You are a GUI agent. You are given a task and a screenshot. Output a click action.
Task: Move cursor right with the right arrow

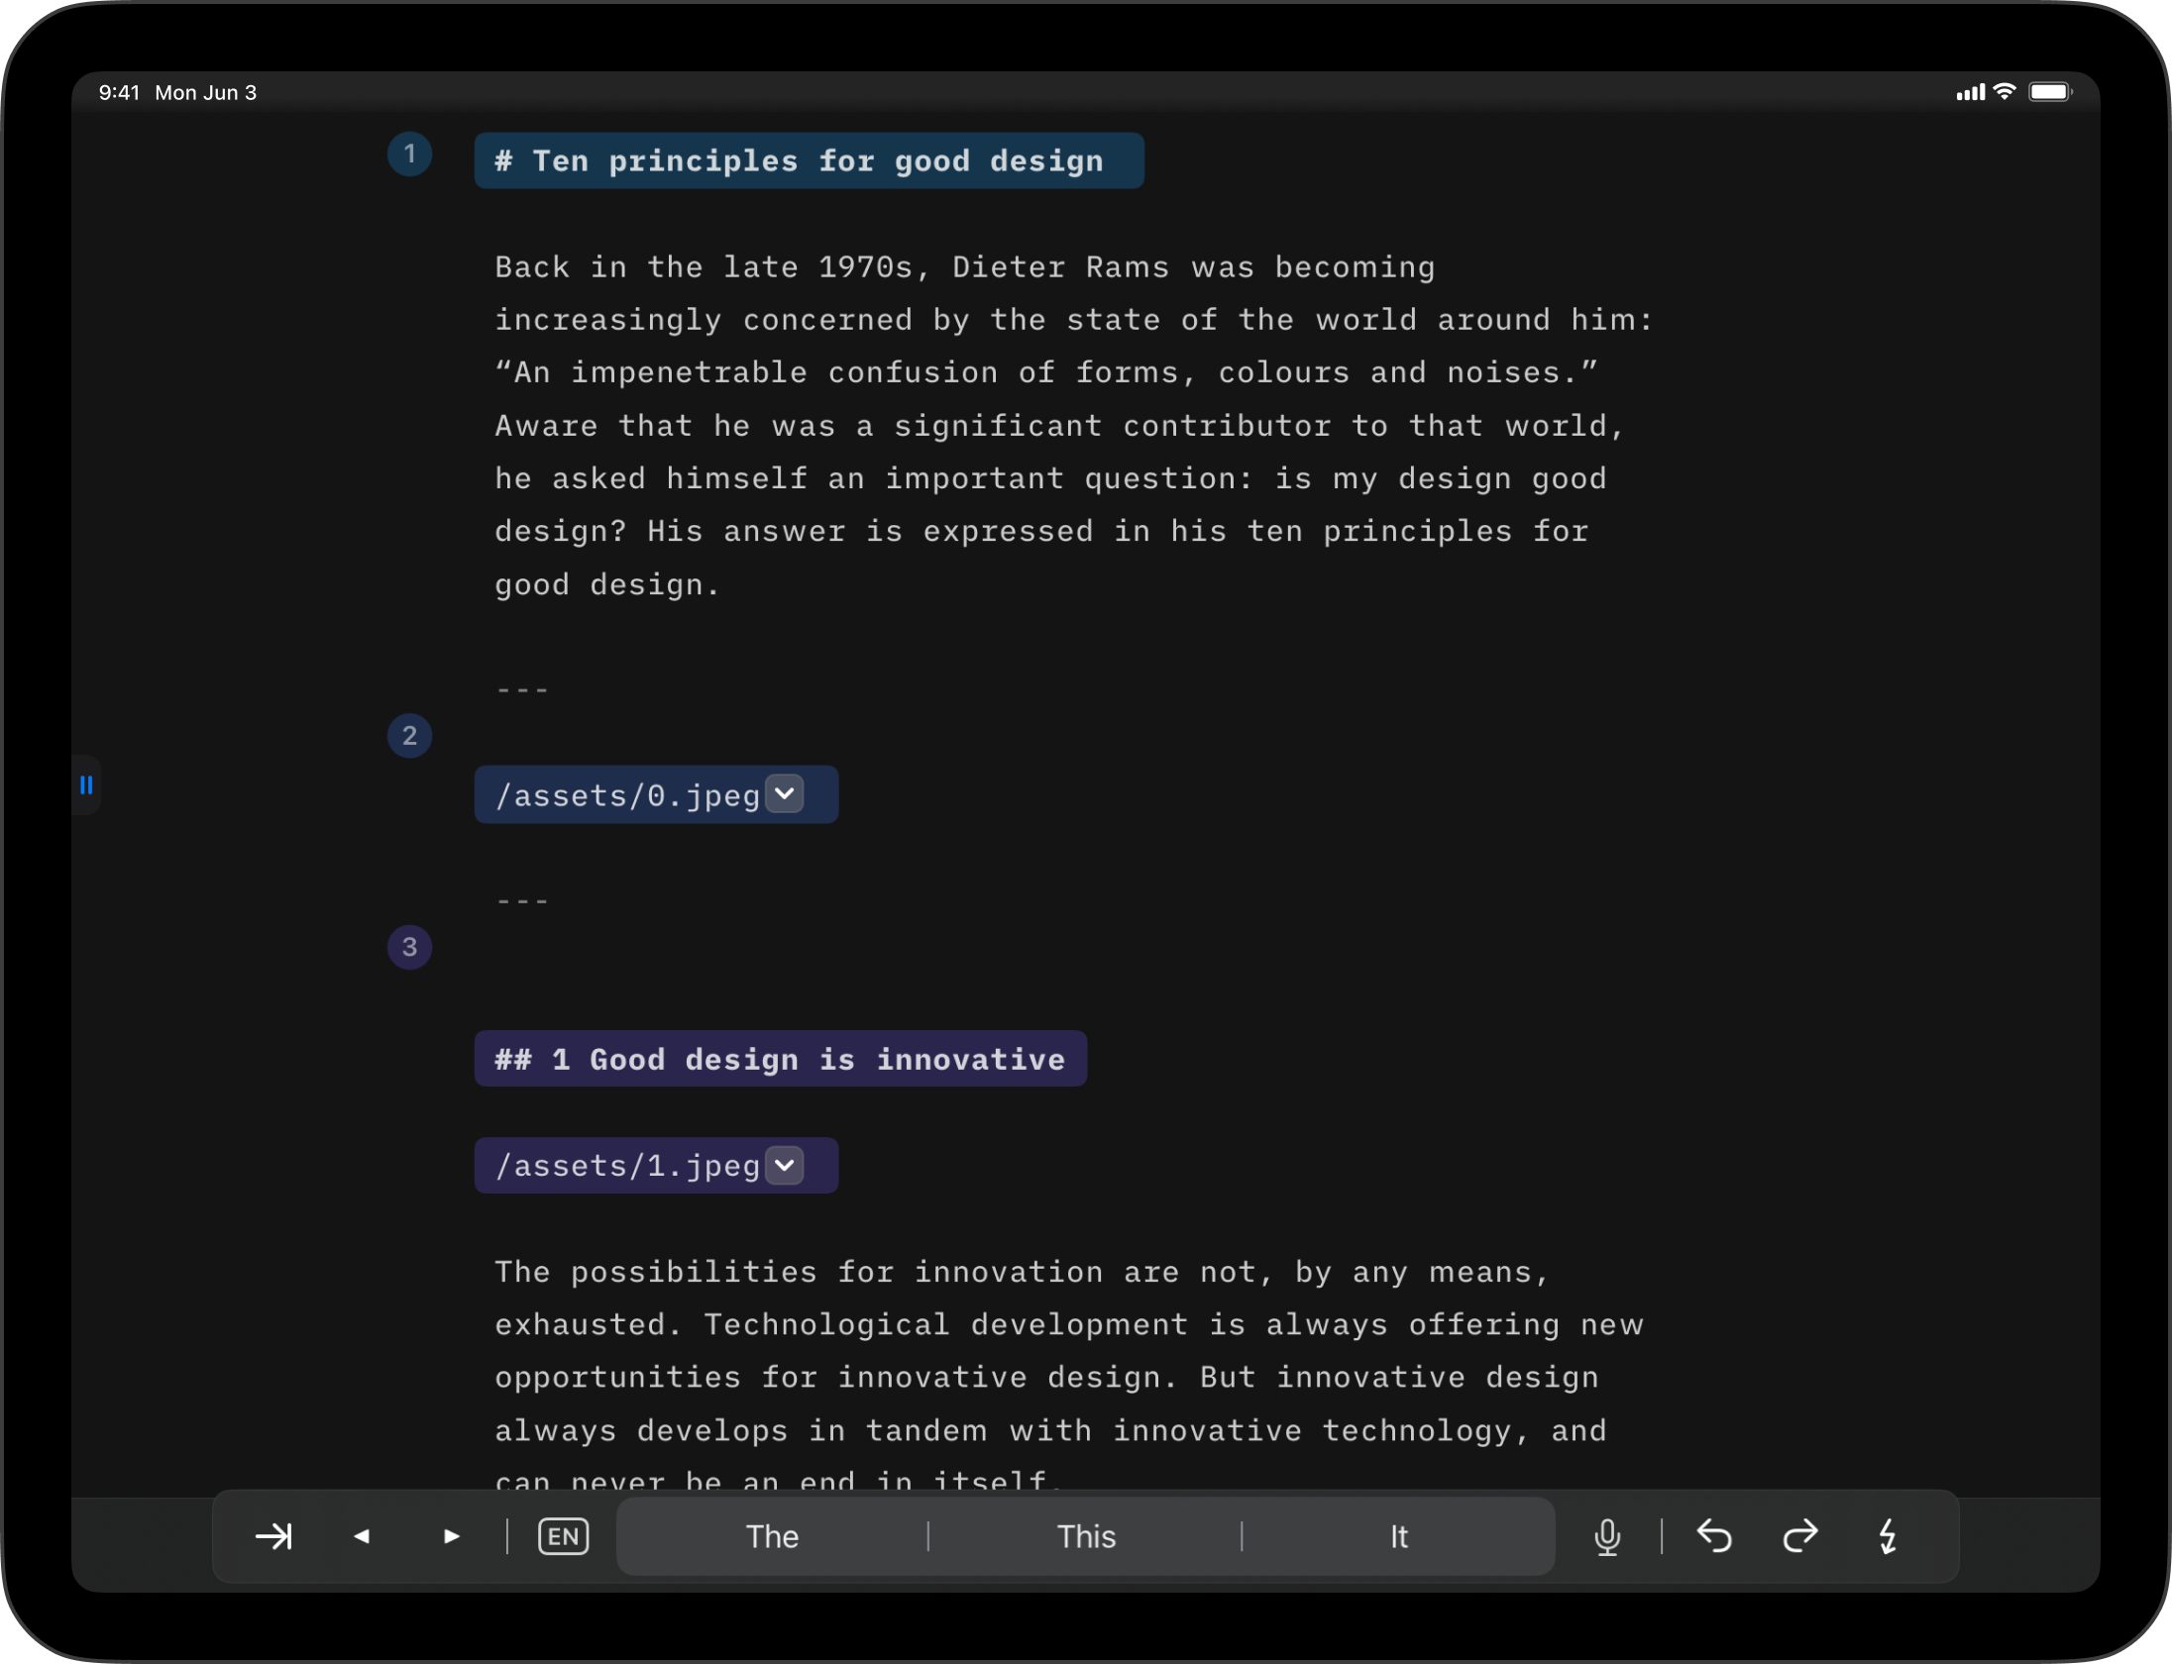(x=451, y=1536)
